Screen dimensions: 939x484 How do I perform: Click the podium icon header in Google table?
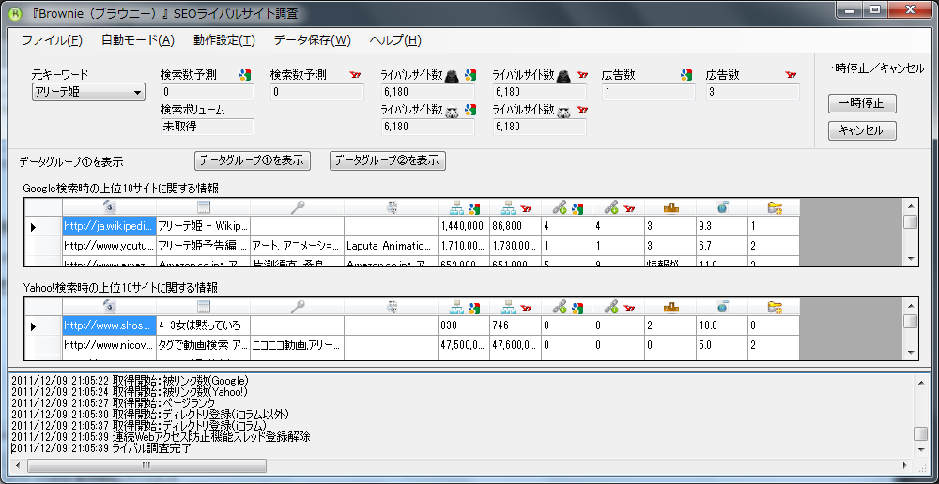(670, 206)
